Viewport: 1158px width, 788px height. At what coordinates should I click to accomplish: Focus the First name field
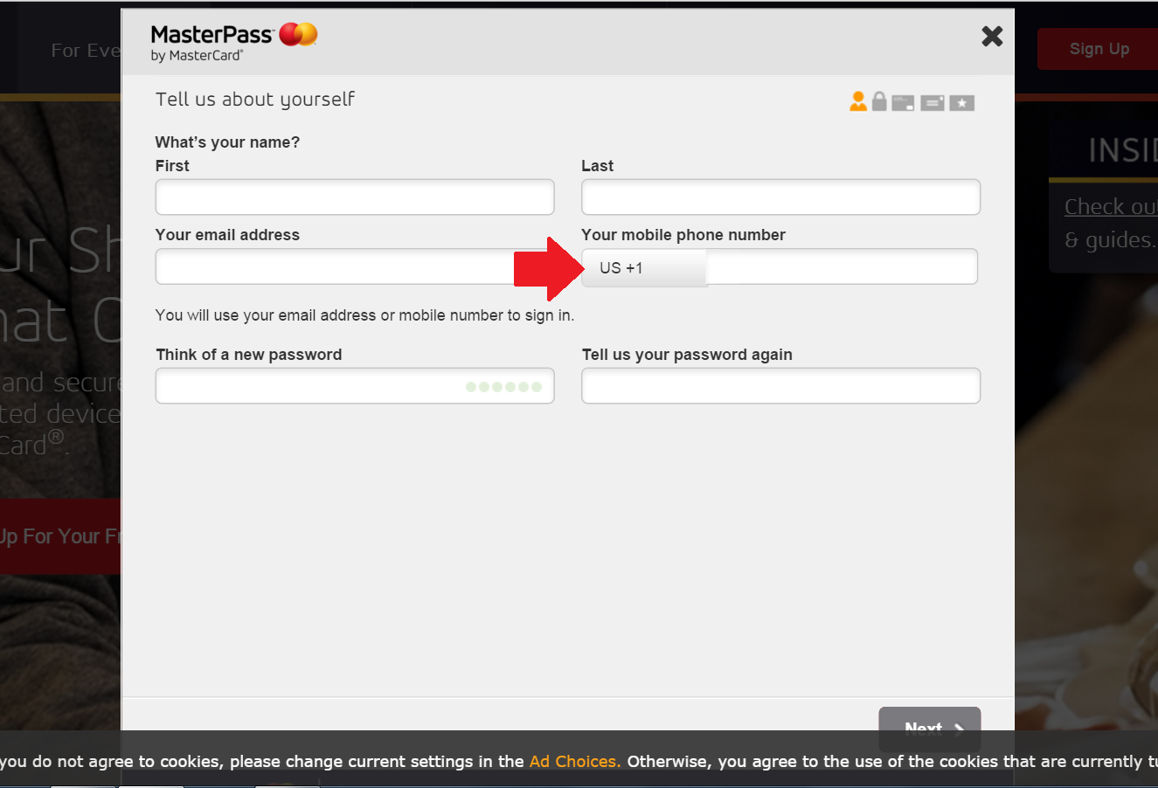click(x=355, y=197)
